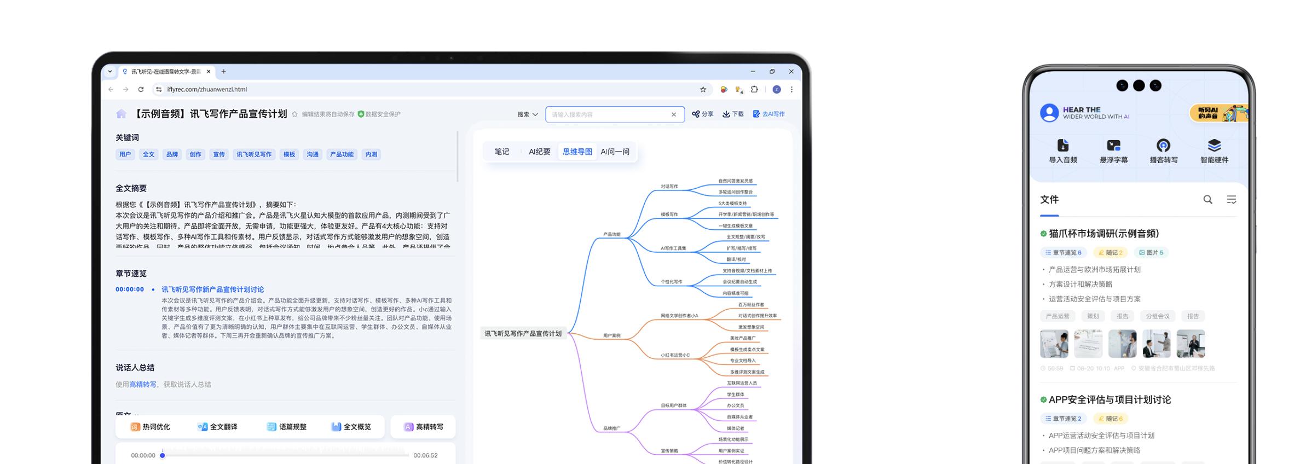Click the 分享 share button

click(703, 114)
